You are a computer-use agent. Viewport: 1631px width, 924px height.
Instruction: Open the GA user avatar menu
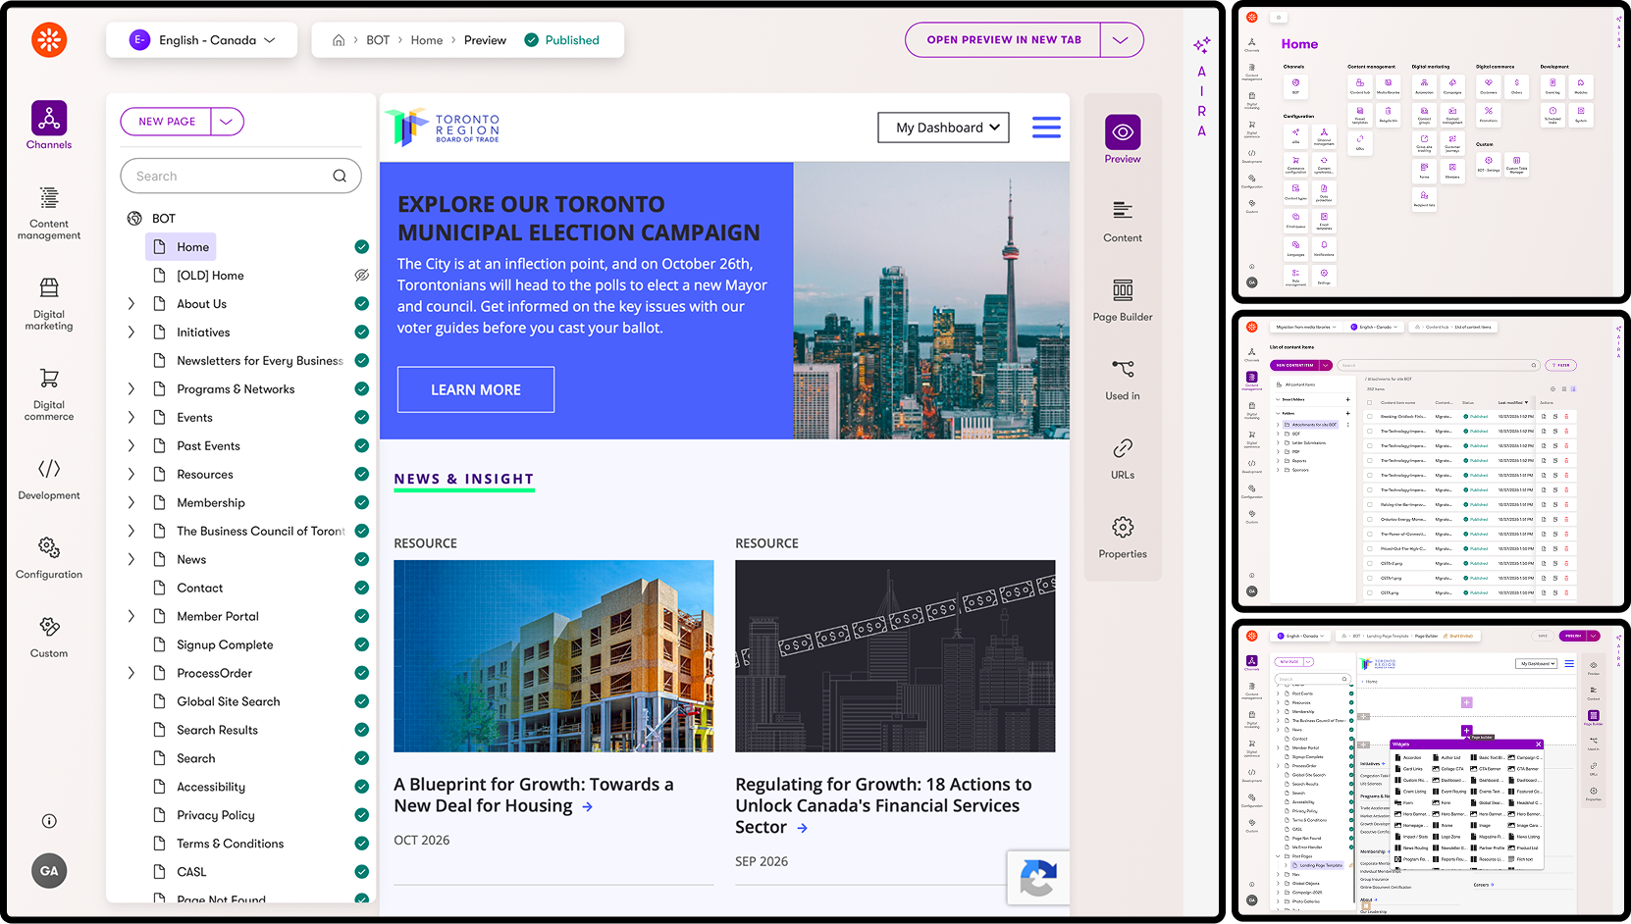point(49,870)
